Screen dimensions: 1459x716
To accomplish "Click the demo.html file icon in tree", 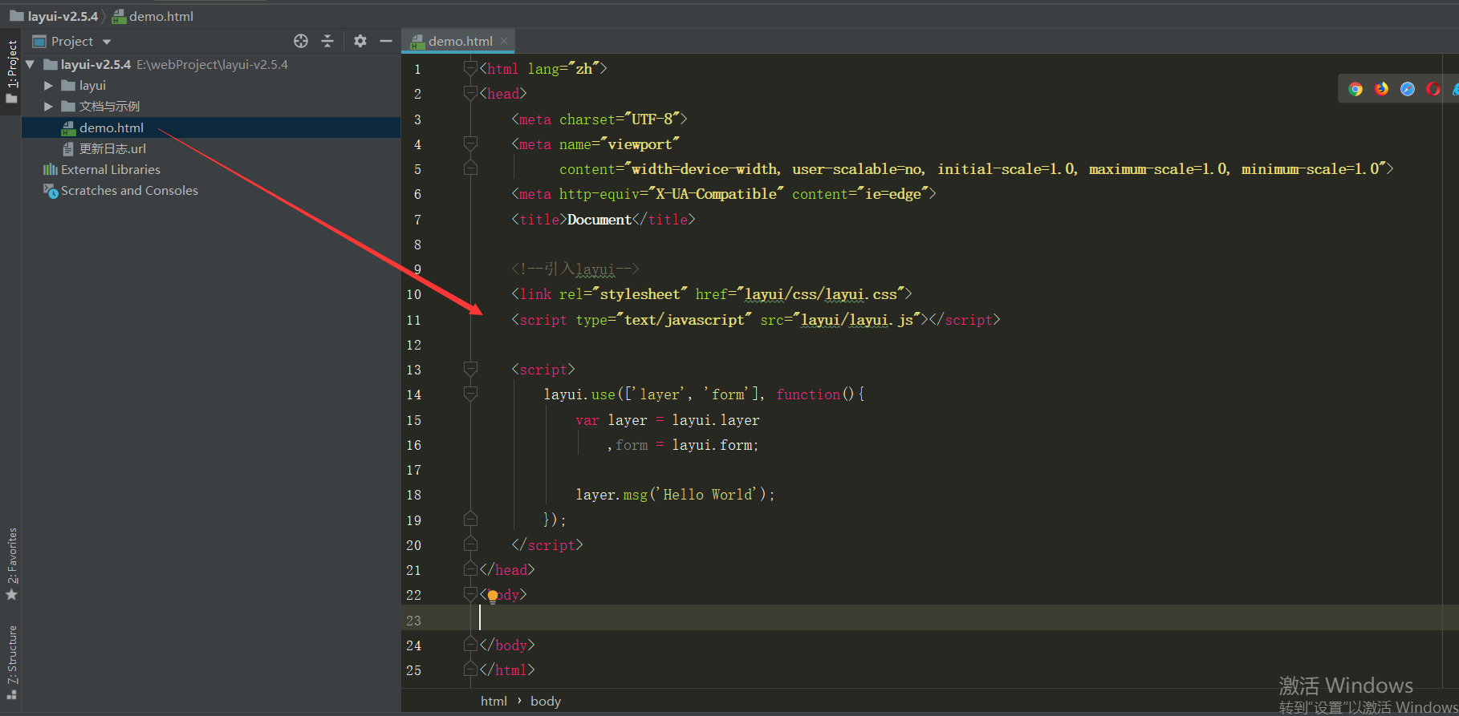I will (x=69, y=128).
